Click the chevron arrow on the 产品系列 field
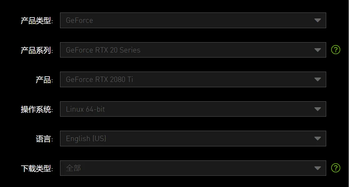Screen dimensions: 349x187 point(318,50)
